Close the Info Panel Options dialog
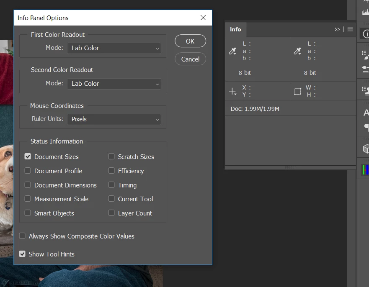This screenshot has width=369, height=287. click(203, 18)
